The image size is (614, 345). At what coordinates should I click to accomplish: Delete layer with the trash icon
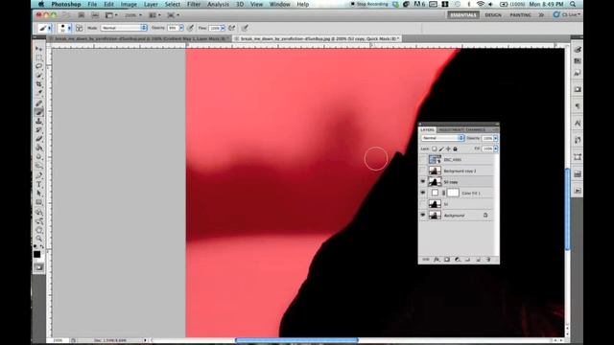(x=488, y=260)
